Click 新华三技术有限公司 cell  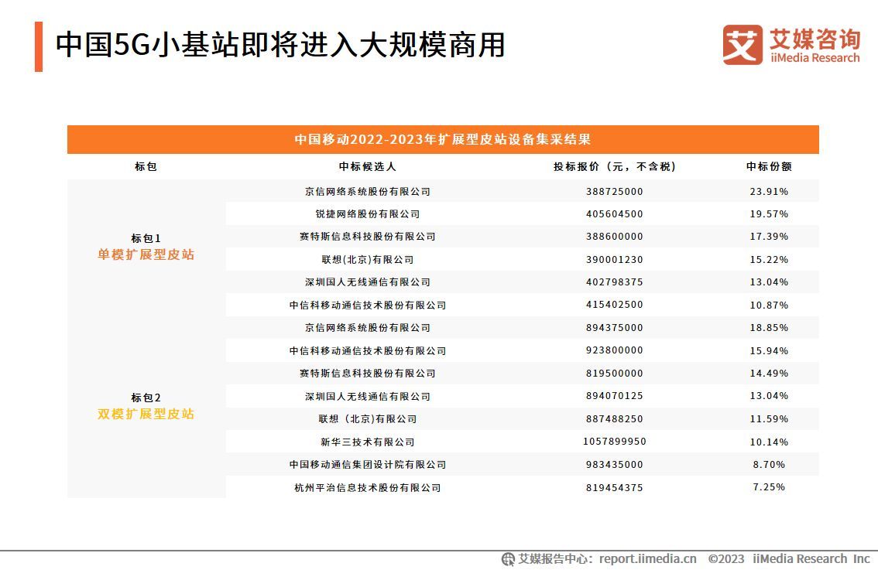[367, 442]
